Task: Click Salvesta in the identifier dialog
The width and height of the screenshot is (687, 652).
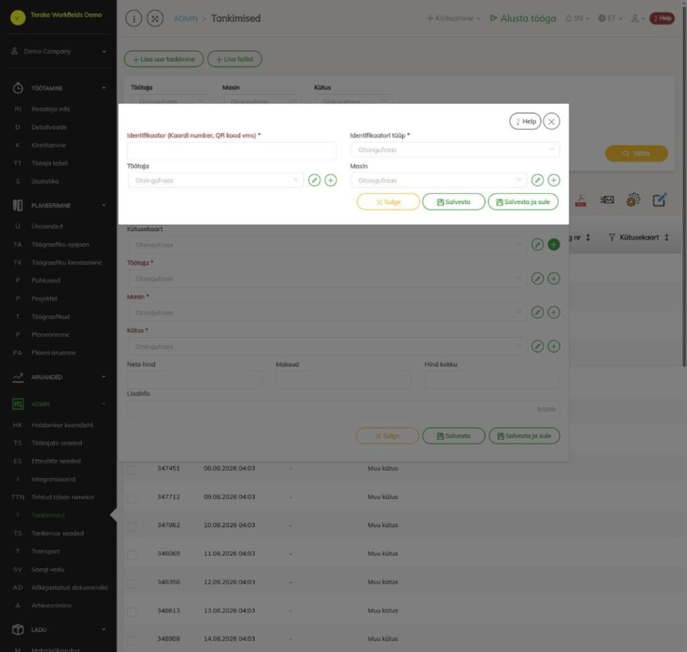Action: click(x=454, y=202)
